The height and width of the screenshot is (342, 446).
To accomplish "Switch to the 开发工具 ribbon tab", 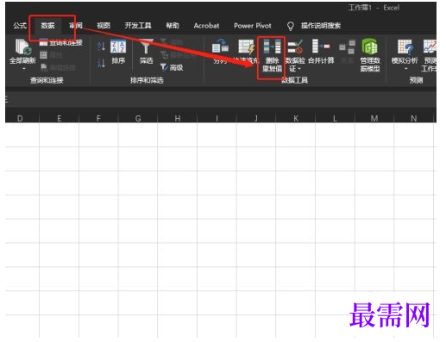I will tap(138, 26).
